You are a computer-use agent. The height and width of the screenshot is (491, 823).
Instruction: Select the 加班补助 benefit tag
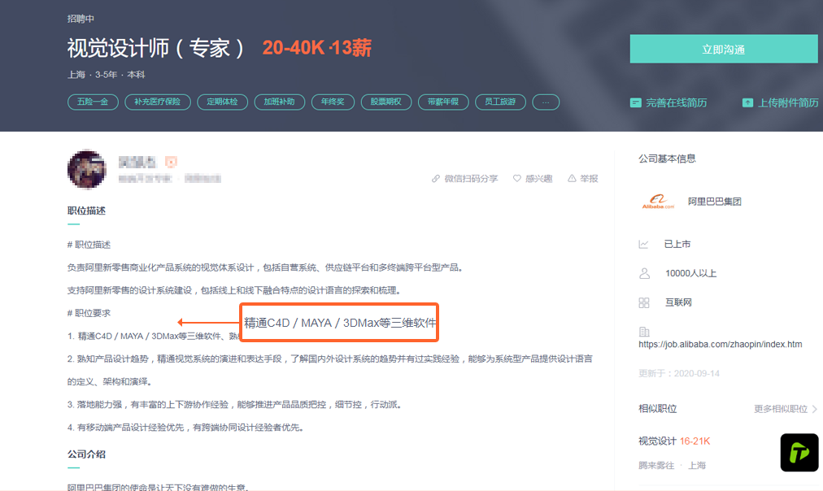279,102
